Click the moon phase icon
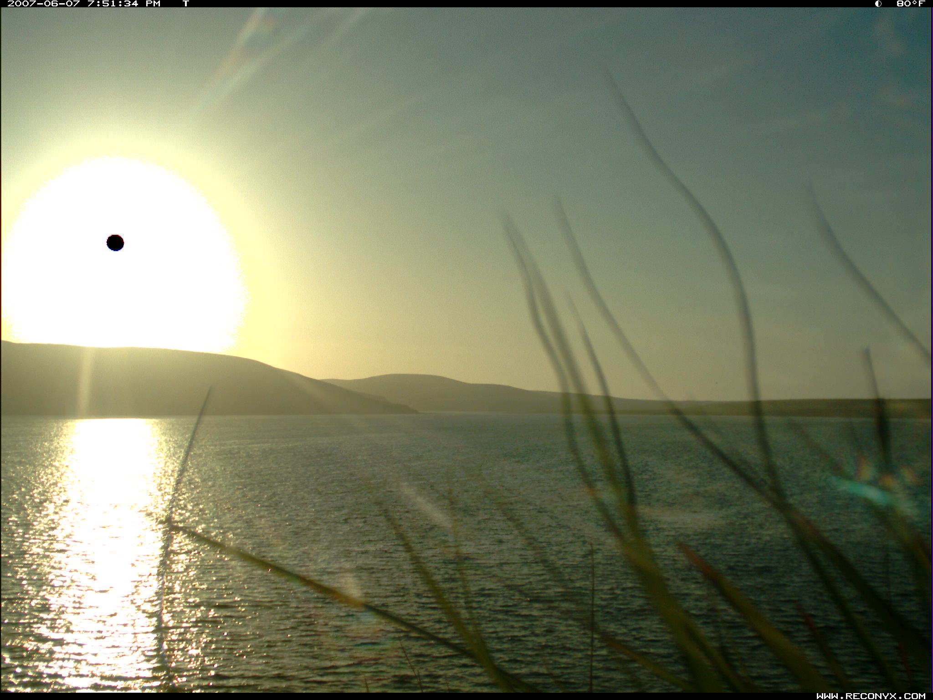933x700 pixels. click(878, 4)
